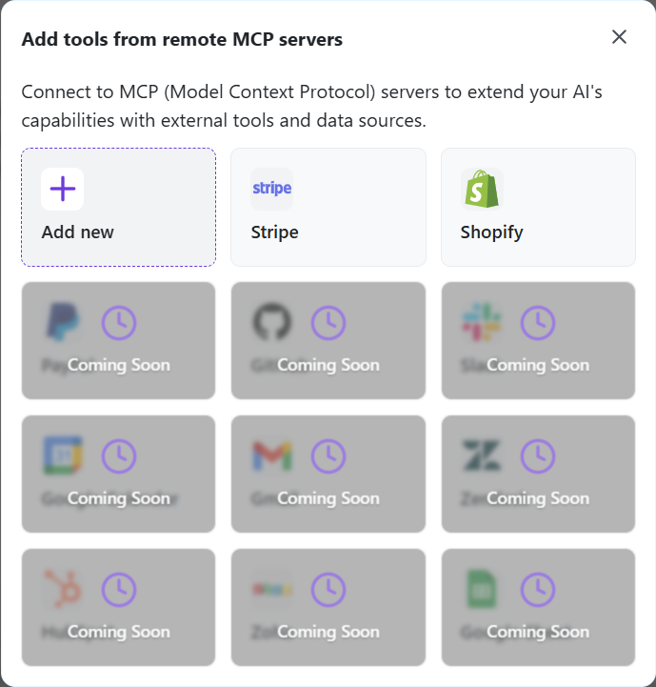Viewport: 656px width, 687px height.
Task: Choose the Shopify server card
Action: pos(538,207)
